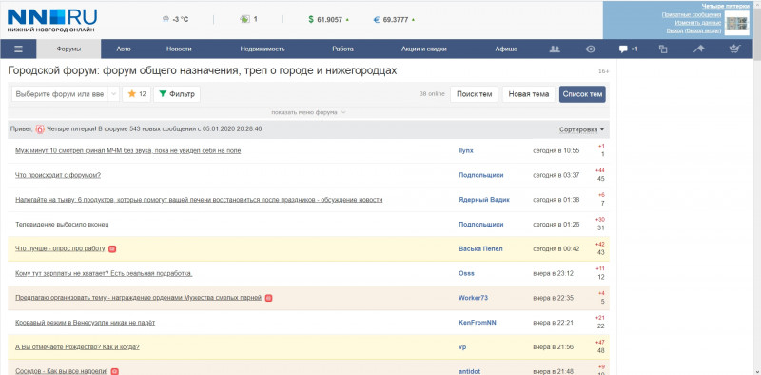Click the user avatar thumbnail

pos(736,23)
